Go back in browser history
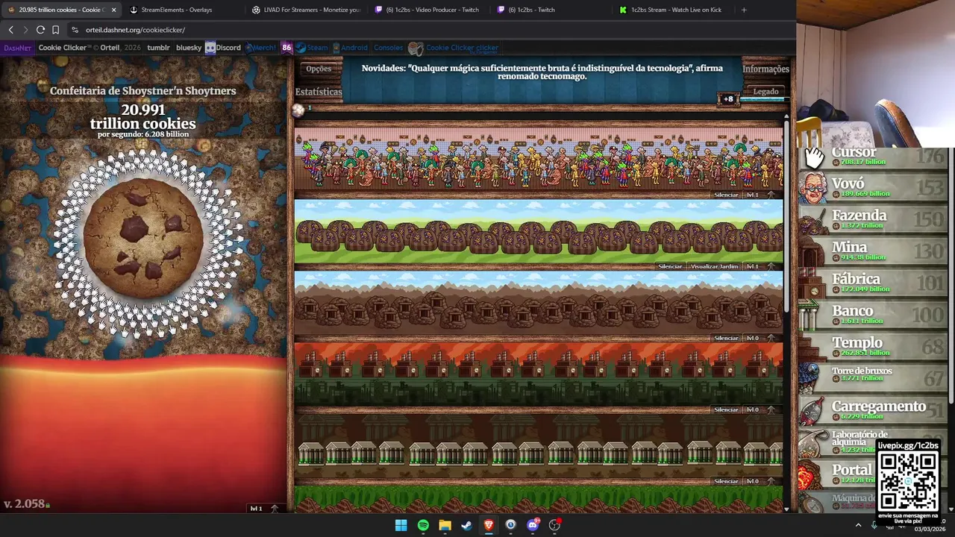 10,30
